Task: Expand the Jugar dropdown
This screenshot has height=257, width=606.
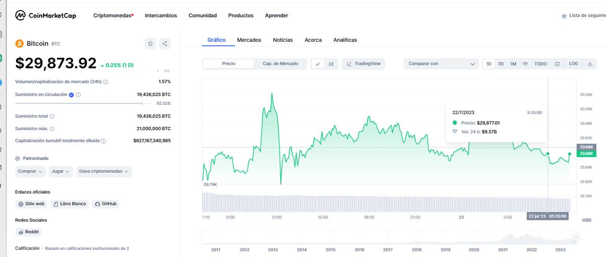Action: click(x=61, y=171)
